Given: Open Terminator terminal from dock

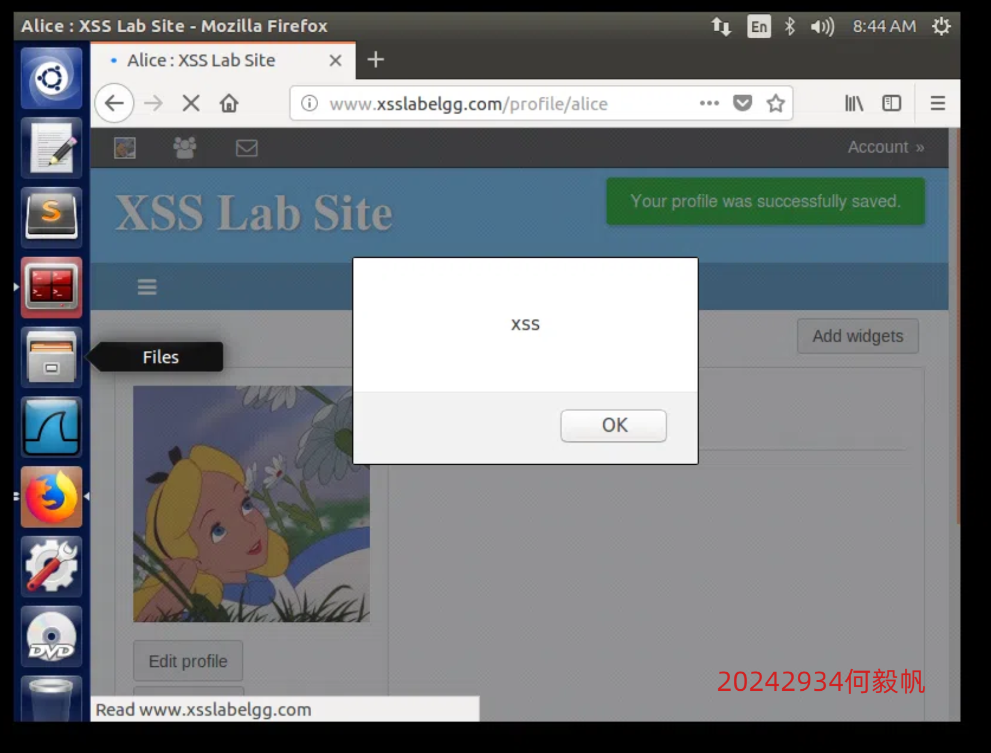Looking at the screenshot, I should click(51, 288).
